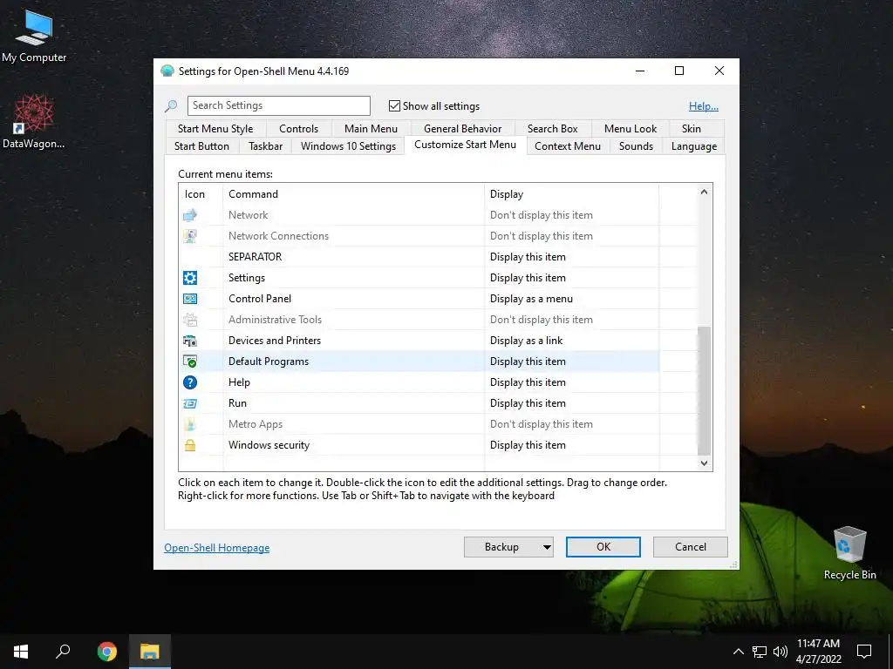The width and height of the screenshot is (893, 669).
Task: Click the Search Settings input field
Action: (278, 105)
